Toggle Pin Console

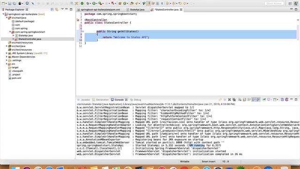tap(264, 100)
